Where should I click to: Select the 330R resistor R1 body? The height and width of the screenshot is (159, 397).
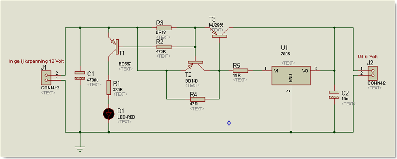point(108,88)
